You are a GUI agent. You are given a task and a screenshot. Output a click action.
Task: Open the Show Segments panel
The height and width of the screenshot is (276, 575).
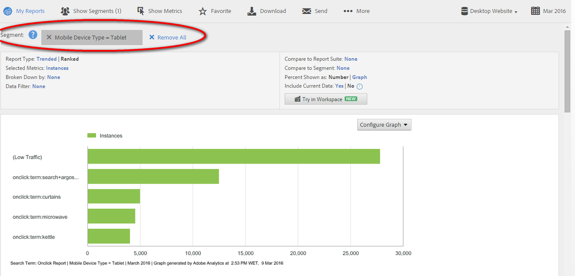(x=90, y=11)
